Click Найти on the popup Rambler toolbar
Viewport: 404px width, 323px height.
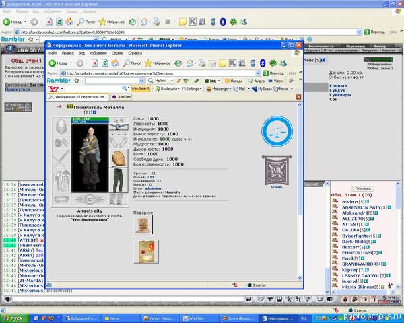tap(158, 81)
